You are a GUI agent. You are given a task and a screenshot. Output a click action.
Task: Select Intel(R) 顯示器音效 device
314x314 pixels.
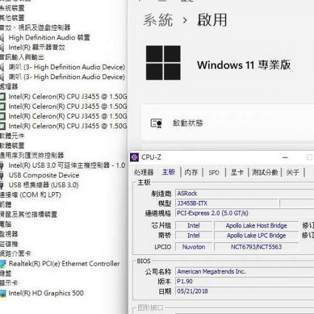coord(37,48)
